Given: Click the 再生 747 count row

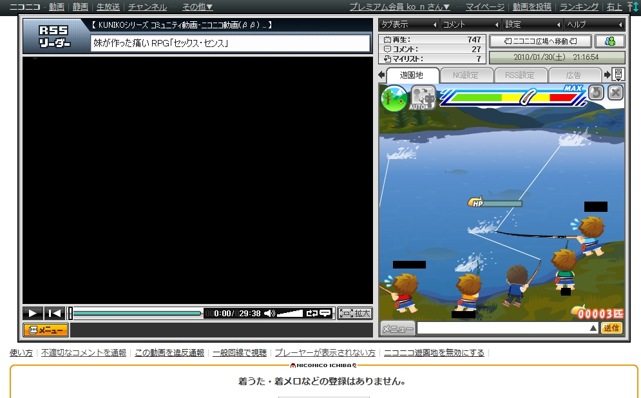Looking at the screenshot, I should pyautogui.click(x=432, y=40).
